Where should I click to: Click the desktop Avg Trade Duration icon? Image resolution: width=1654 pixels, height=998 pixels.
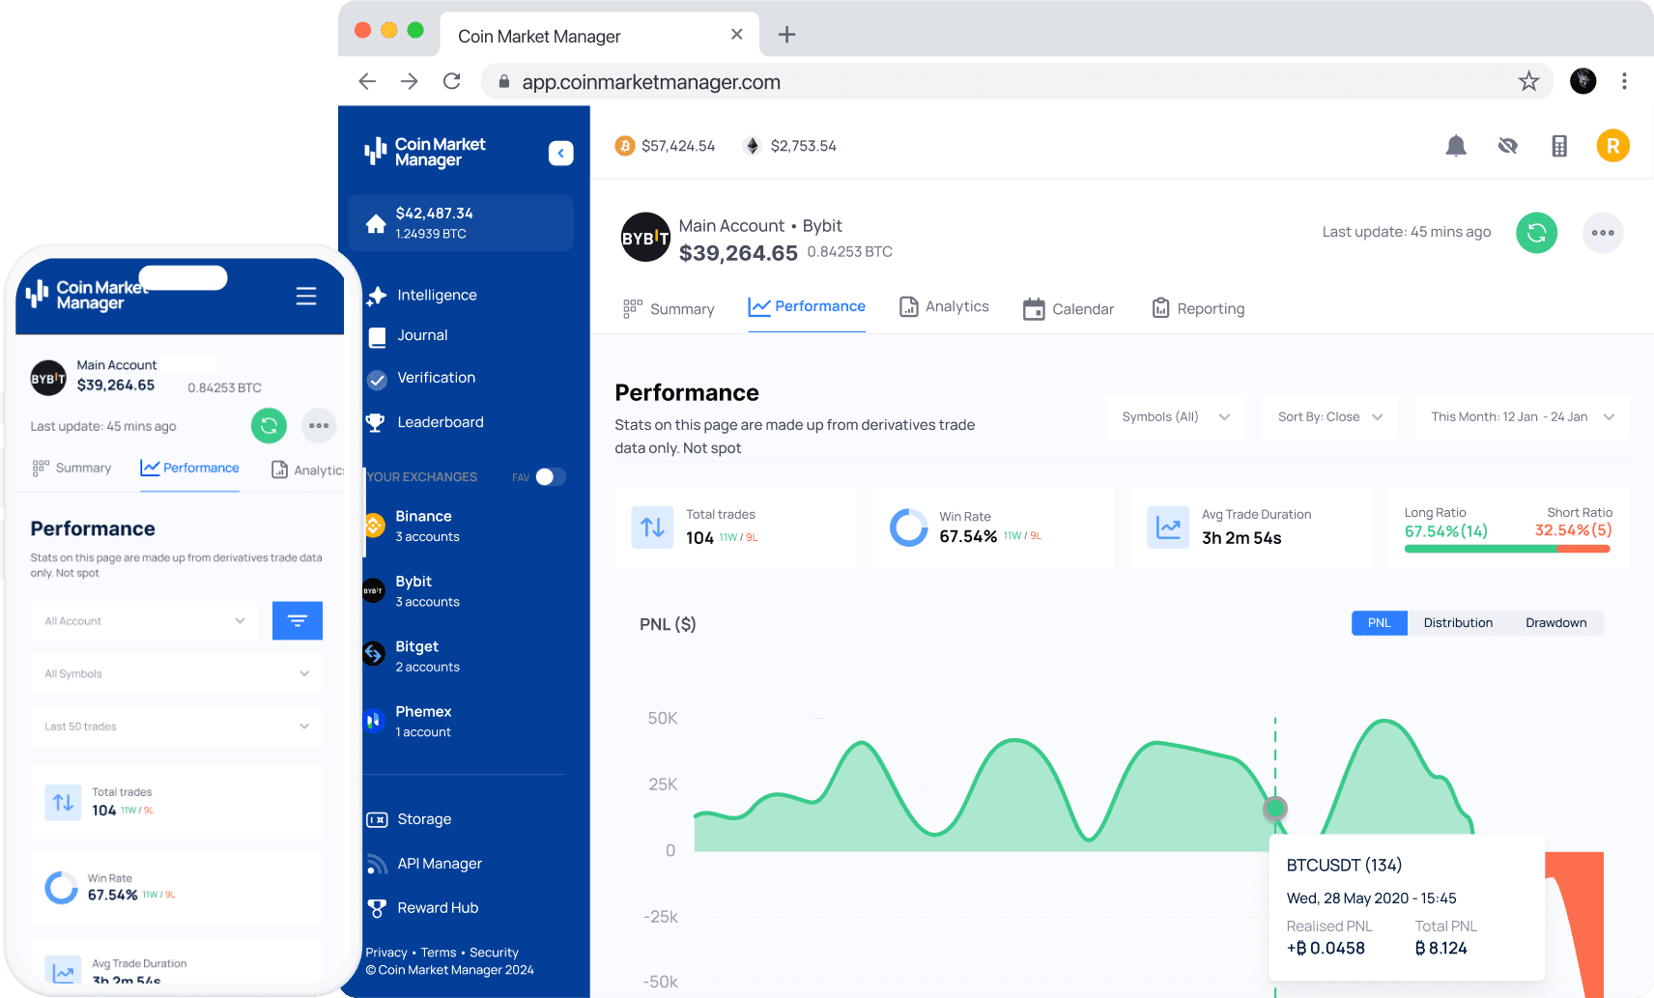pyautogui.click(x=1168, y=528)
